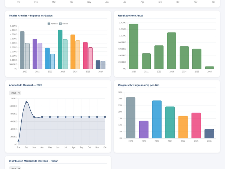Click the Ene data point on line chart

click(x=18, y=142)
